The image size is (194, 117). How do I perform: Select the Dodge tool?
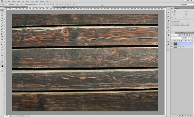[2, 44]
